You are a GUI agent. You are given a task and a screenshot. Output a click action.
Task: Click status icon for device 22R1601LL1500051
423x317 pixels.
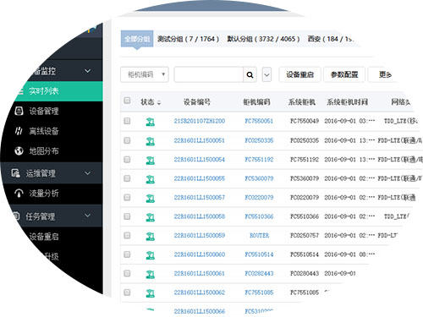pyautogui.click(x=151, y=140)
